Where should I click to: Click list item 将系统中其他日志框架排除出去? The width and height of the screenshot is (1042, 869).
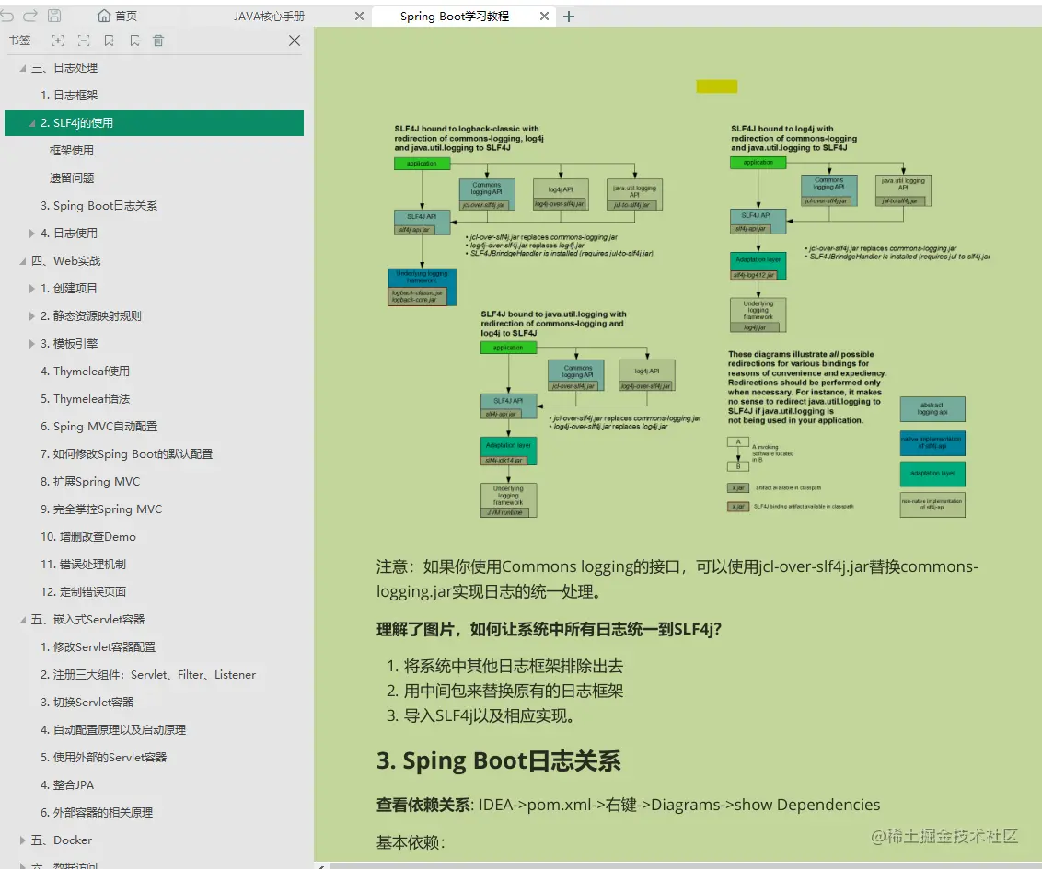pyautogui.click(x=513, y=666)
